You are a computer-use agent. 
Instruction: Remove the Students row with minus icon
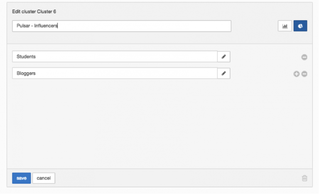pos(304,57)
